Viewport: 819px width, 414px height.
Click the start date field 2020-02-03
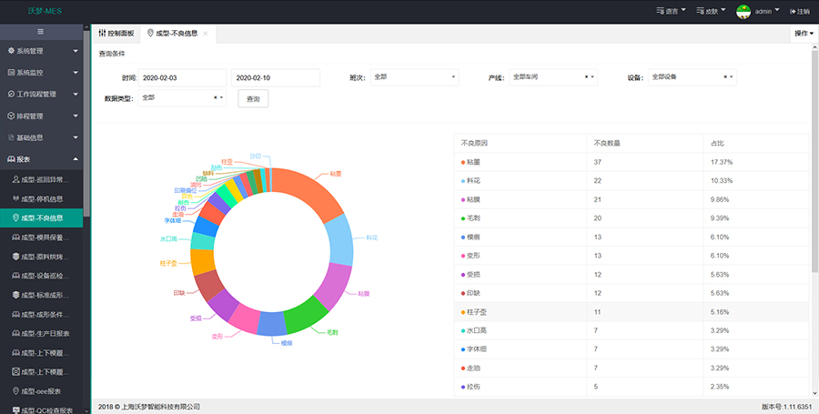tap(182, 78)
